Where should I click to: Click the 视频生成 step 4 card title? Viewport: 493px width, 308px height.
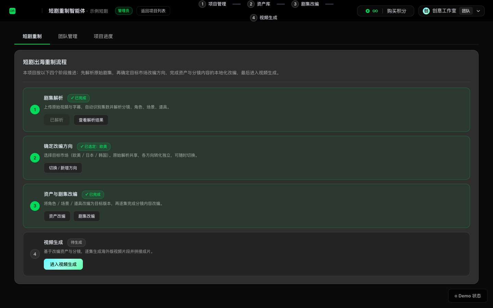tap(53, 242)
